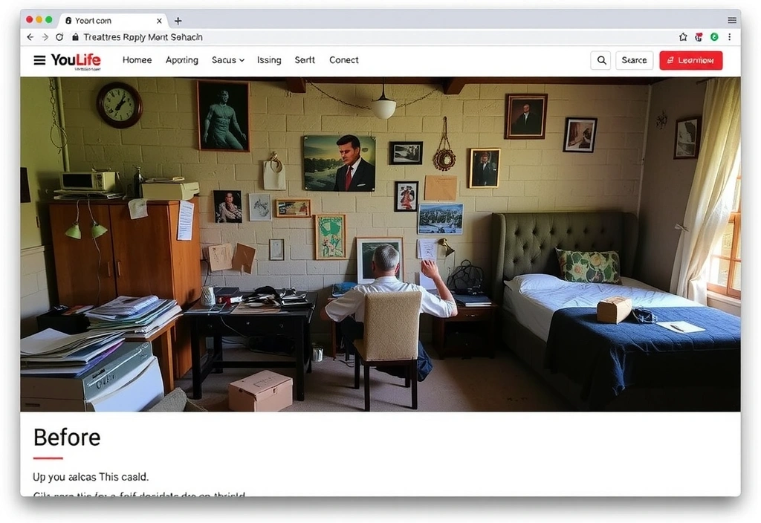This screenshot has width=761, height=523.
Task: Go back using browser back arrow
Action: [30, 37]
